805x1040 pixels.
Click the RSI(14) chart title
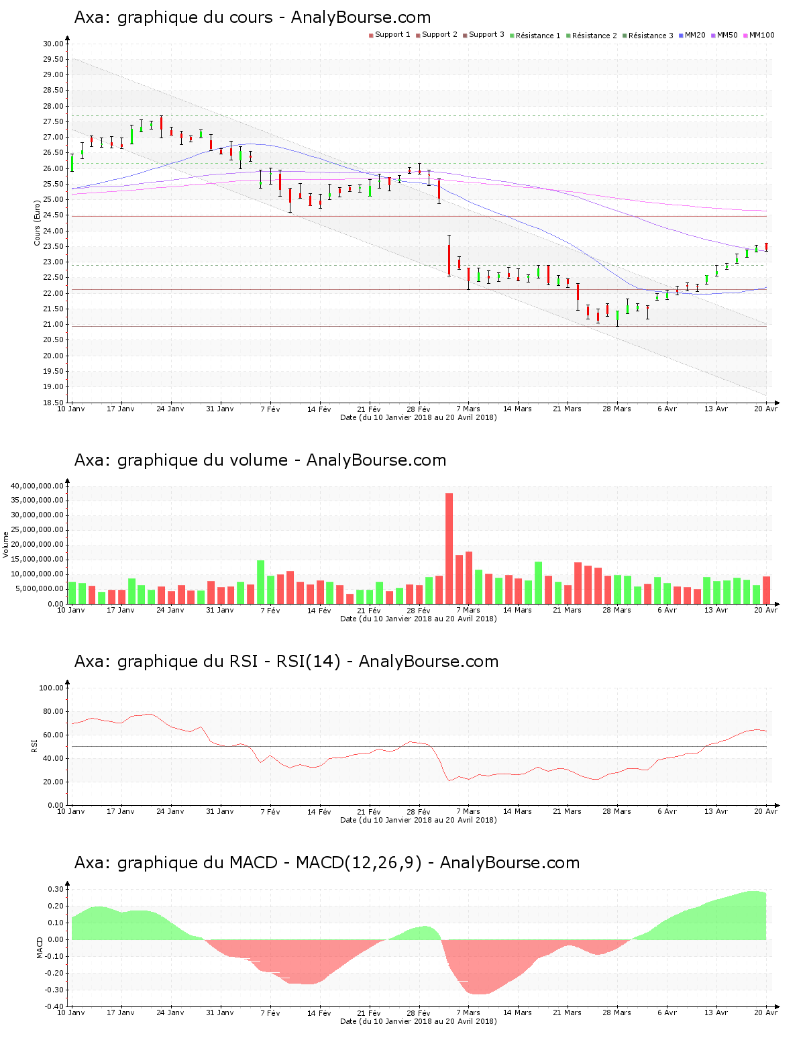(286, 662)
